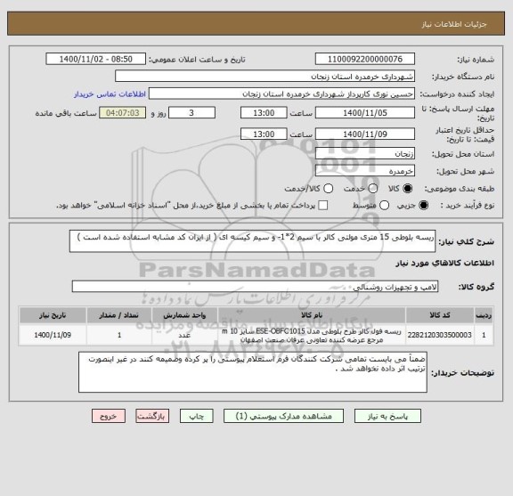Click the response deadline date 1400/11/05

[365, 113]
